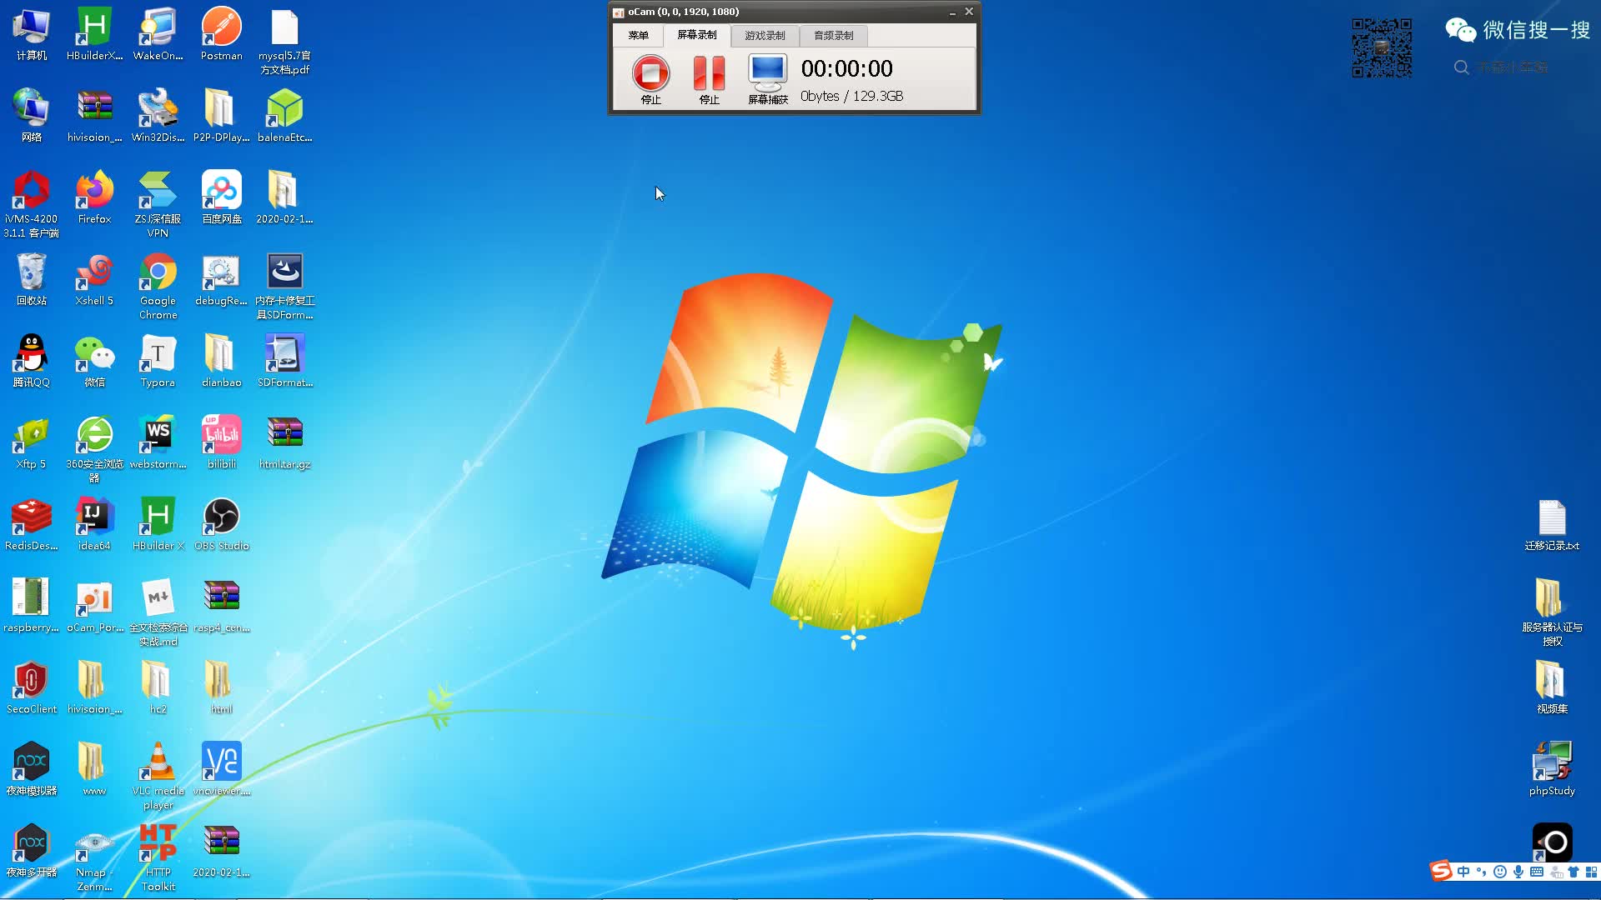The height and width of the screenshot is (900, 1601).
Task: Select the iVMS-4200 客户端 shortcut
Action: pos(32,205)
